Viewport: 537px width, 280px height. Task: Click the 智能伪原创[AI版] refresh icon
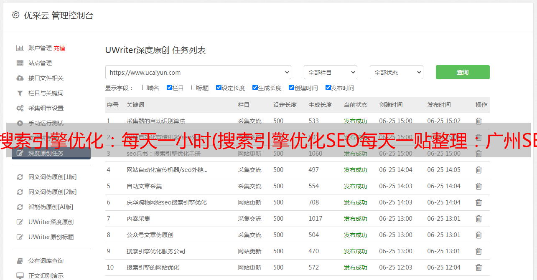click(20, 207)
